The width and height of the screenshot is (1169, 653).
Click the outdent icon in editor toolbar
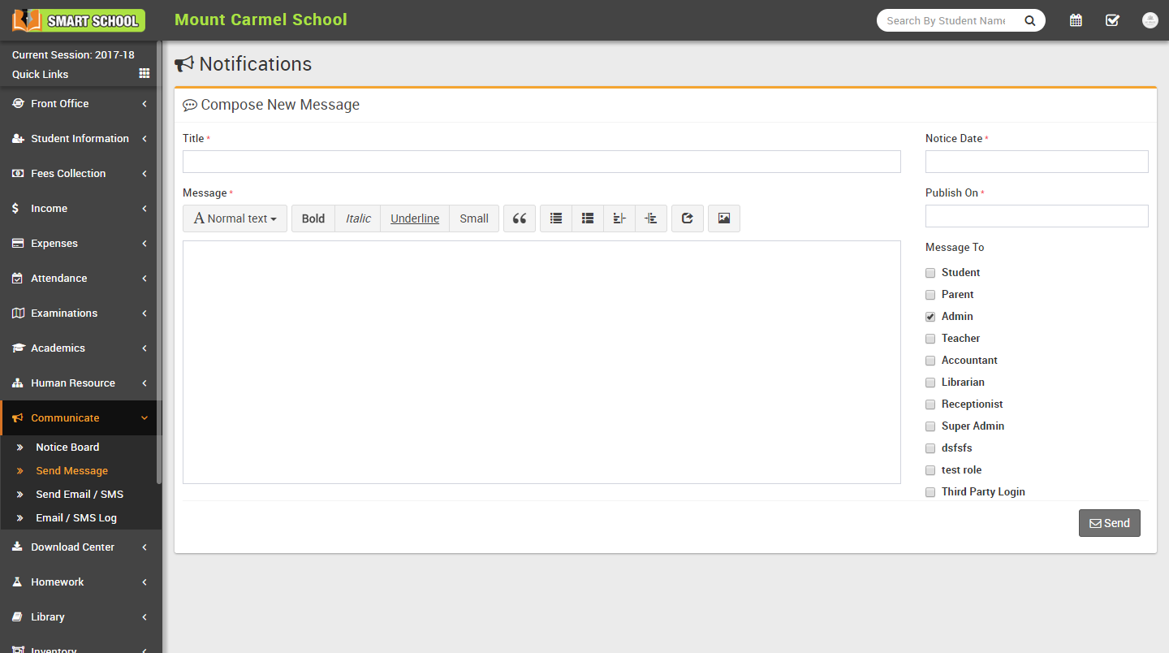619,218
